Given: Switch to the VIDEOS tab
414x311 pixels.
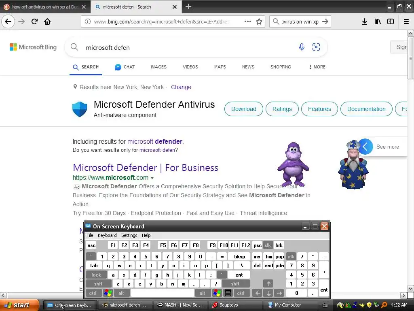Looking at the screenshot, I should (190, 67).
